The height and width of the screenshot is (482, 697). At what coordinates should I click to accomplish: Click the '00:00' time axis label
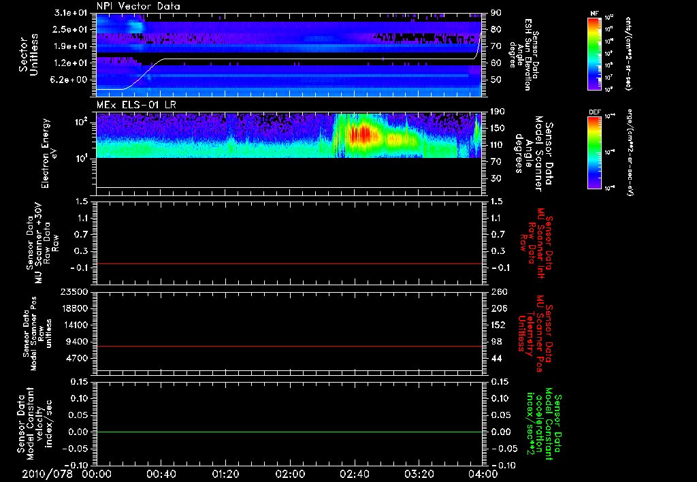tap(97, 474)
